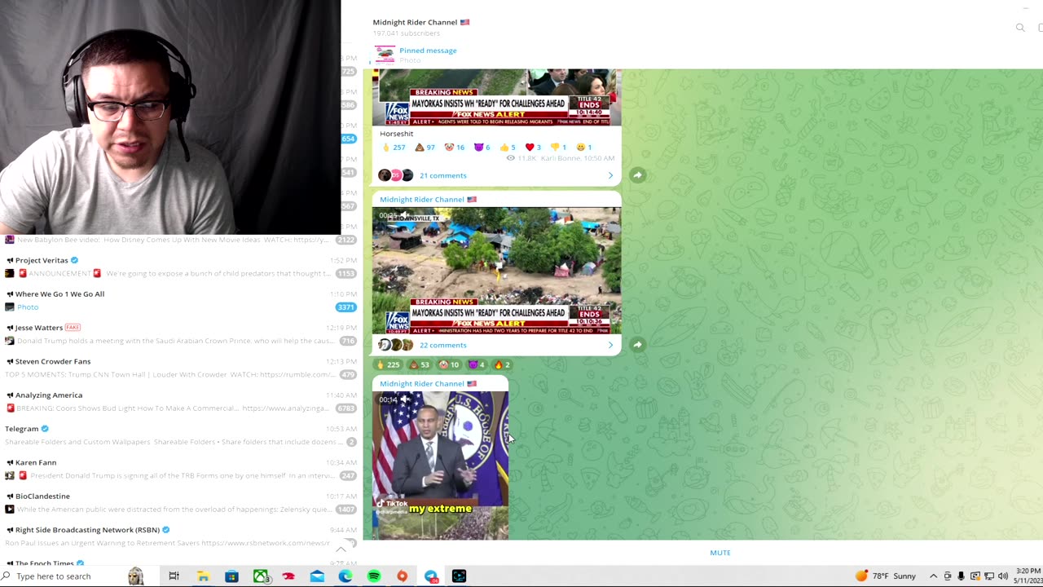Screen dimensions: 1043x587
Task: Open Microsoft Store from taskbar
Action: point(231,576)
